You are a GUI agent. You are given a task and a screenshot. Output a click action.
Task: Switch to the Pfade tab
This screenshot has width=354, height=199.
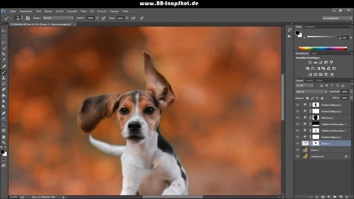(320, 81)
